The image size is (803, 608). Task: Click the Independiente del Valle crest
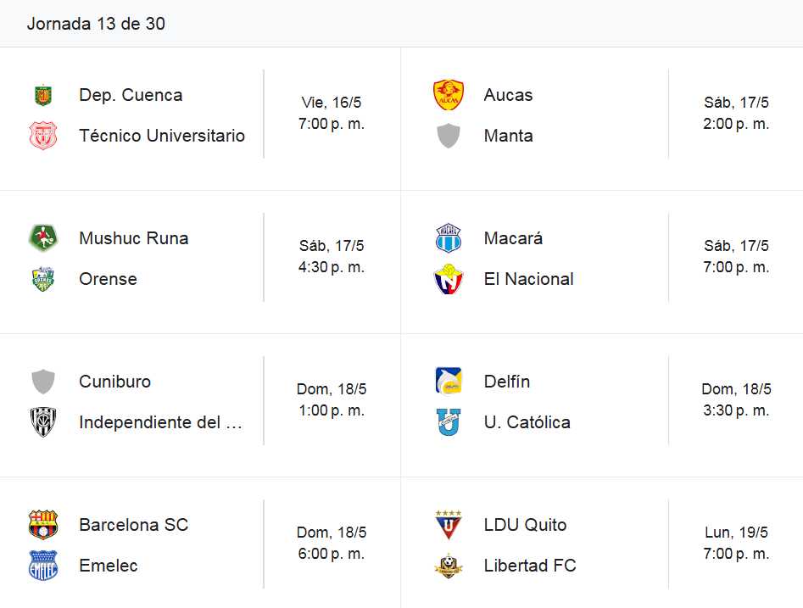43,422
